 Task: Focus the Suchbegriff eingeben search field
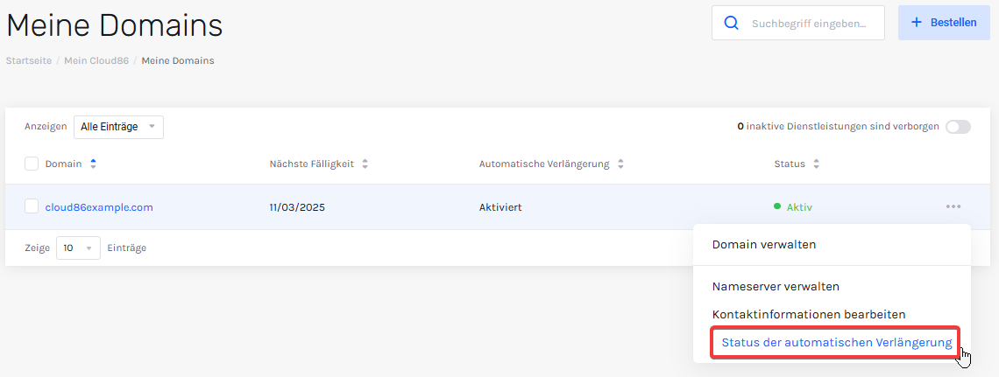[797, 23]
